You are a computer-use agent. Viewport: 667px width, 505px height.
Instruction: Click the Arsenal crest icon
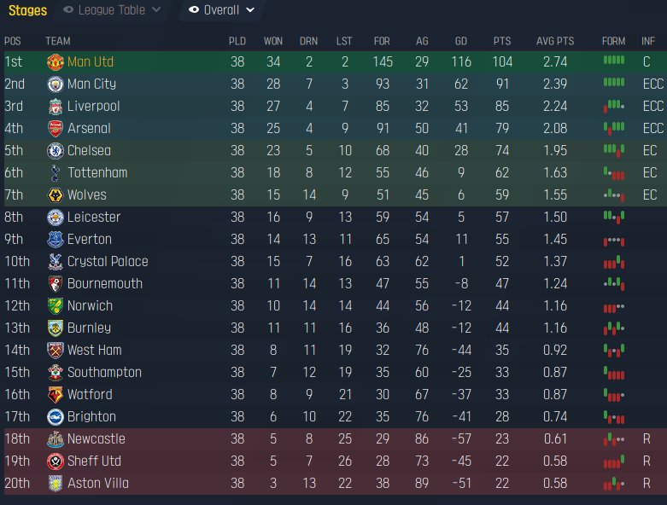[x=55, y=129]
